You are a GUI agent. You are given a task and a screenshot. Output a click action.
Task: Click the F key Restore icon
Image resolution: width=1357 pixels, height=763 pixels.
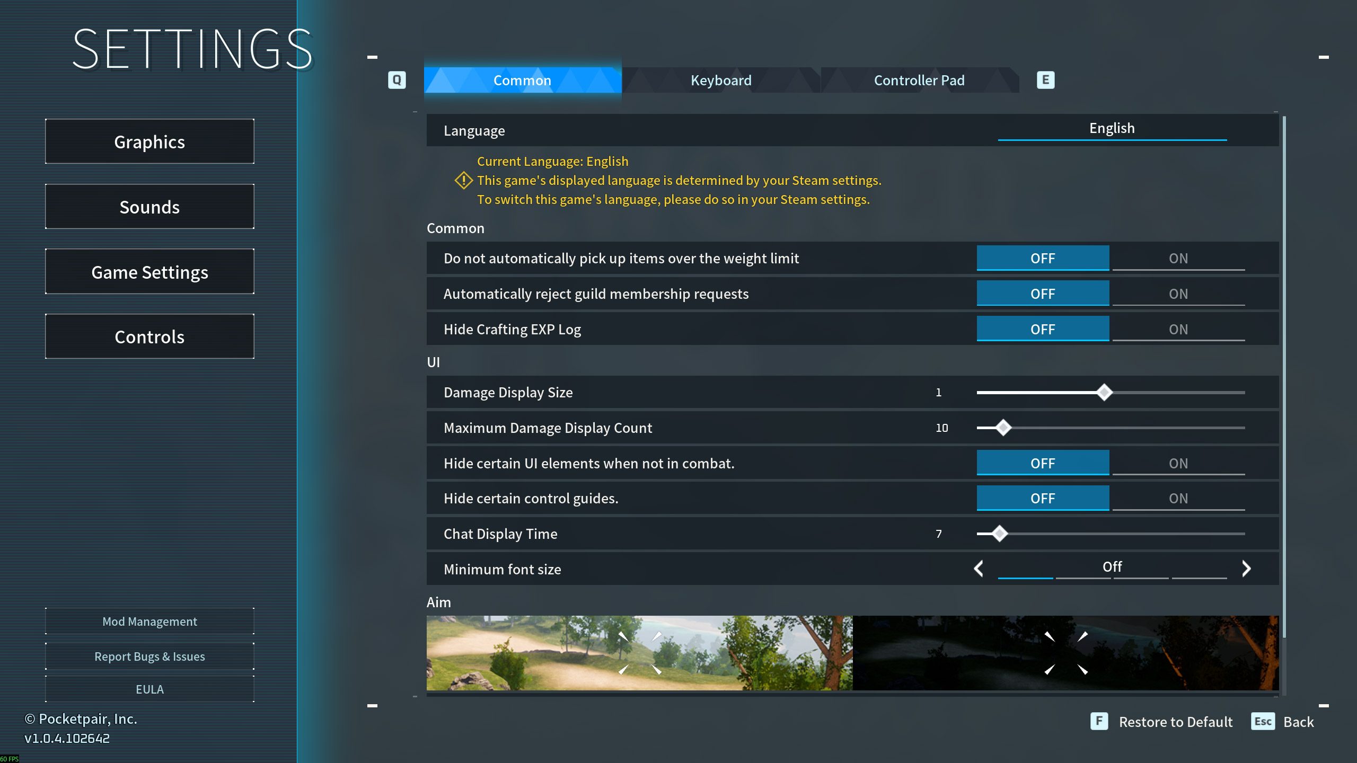coord(1099,721)
